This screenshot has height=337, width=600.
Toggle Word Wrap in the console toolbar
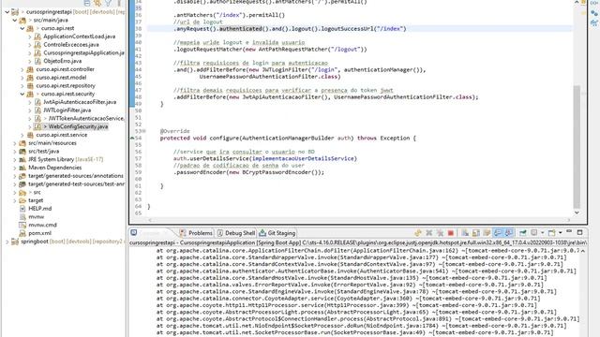487,233
